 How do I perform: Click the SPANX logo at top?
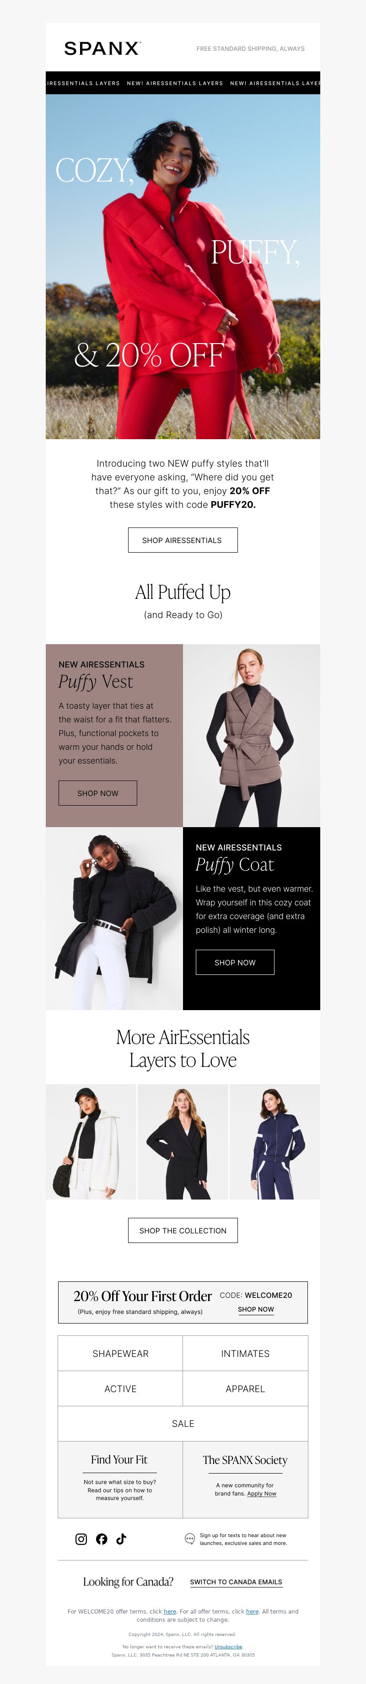click(102, 48)
